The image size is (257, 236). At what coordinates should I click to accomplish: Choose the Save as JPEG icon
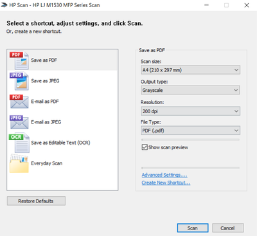click(19, 81)
